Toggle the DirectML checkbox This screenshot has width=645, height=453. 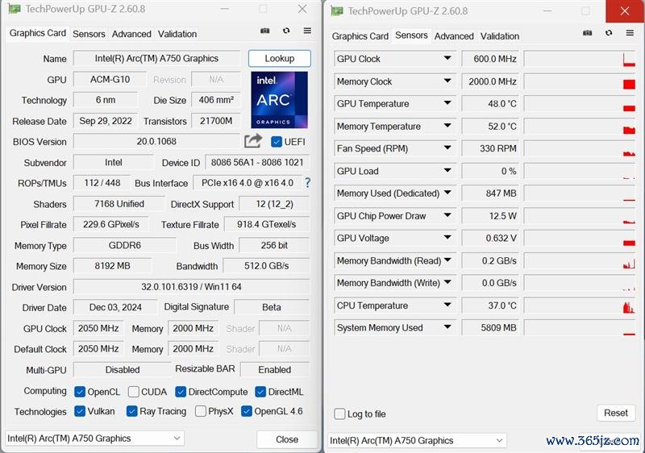pos(260,392)
